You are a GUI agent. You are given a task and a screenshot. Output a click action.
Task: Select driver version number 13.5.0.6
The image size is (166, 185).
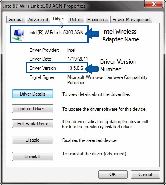pos(75,68)
